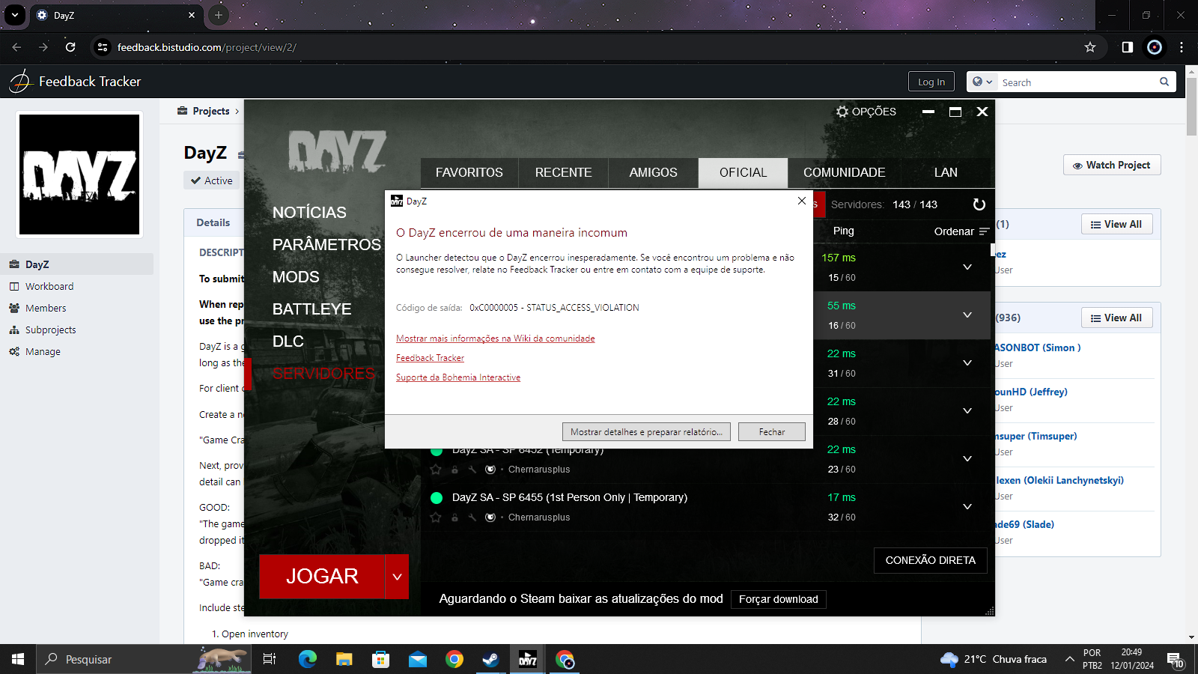Open the Feedback Tracker link in the dialog
This screenshot has height=674, width=1198.
pos(430,358)
